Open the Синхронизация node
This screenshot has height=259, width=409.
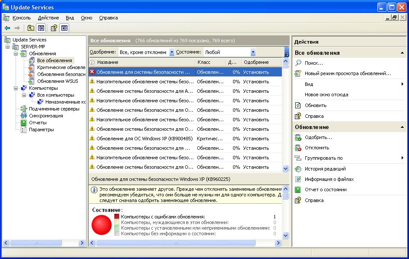pyautogui.click(x=46, y=116)
